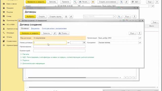Click Провести button in document toolbar

coord(66,2)
